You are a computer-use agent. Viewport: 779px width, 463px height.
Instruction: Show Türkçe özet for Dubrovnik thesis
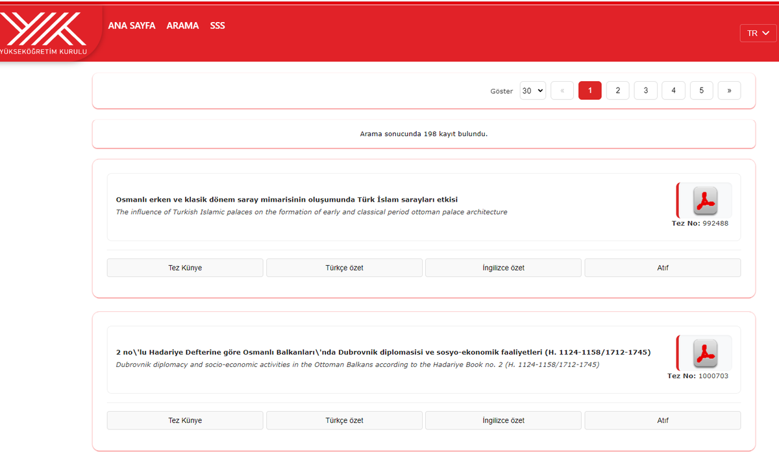coord(345,420)
